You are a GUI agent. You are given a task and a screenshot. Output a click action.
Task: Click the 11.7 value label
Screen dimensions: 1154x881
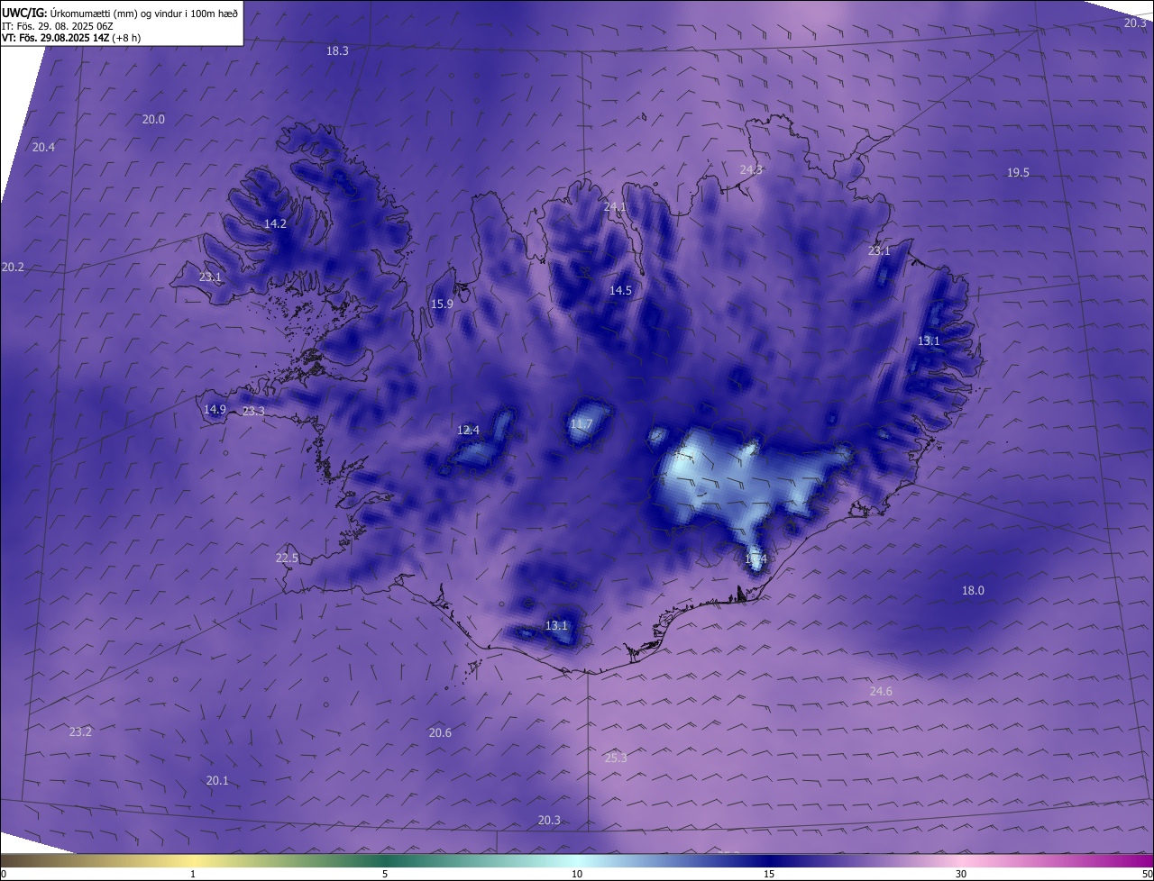[582, 425]
